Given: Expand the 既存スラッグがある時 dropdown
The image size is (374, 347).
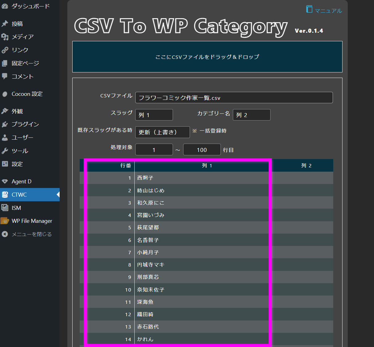Looking at the screenshot, I should (x=162, y=132).
